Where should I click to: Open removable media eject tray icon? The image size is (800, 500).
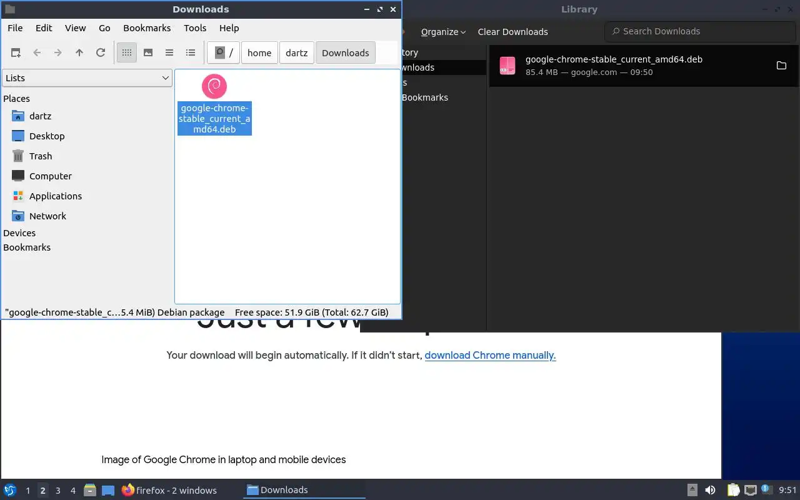pos(692,490)
